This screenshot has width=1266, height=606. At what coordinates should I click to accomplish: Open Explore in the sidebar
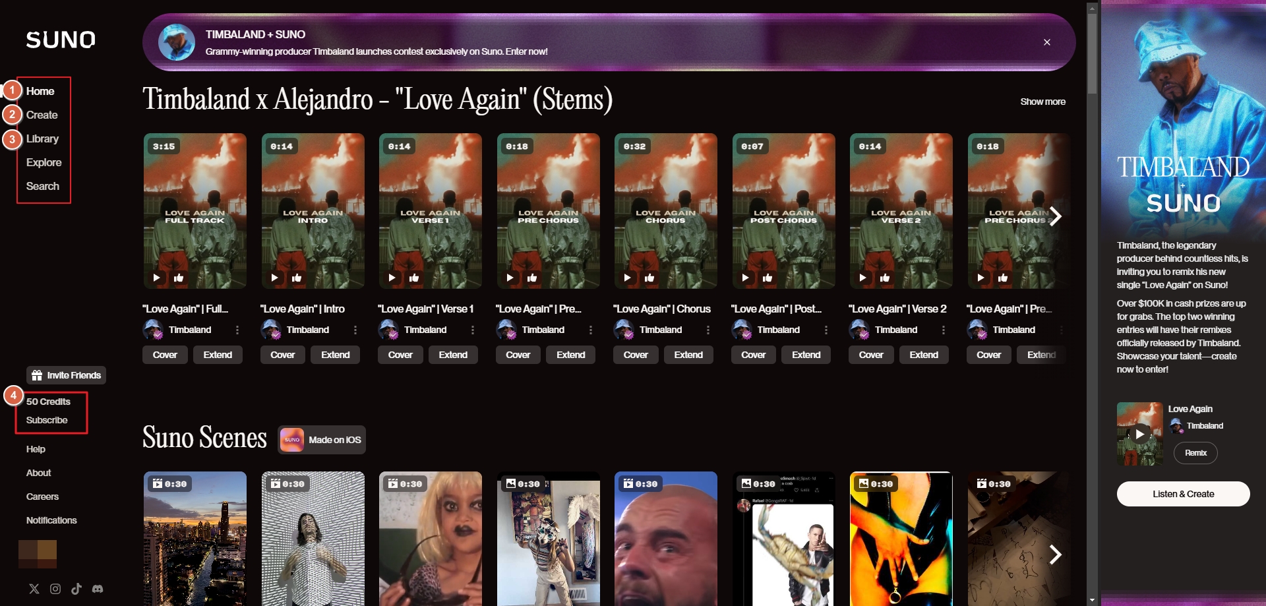pos(44,162)
